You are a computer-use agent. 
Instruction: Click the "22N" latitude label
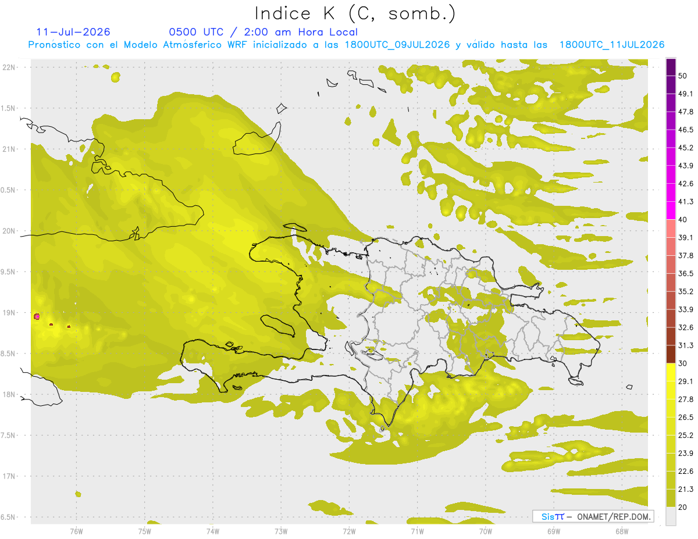click(8, 67)
